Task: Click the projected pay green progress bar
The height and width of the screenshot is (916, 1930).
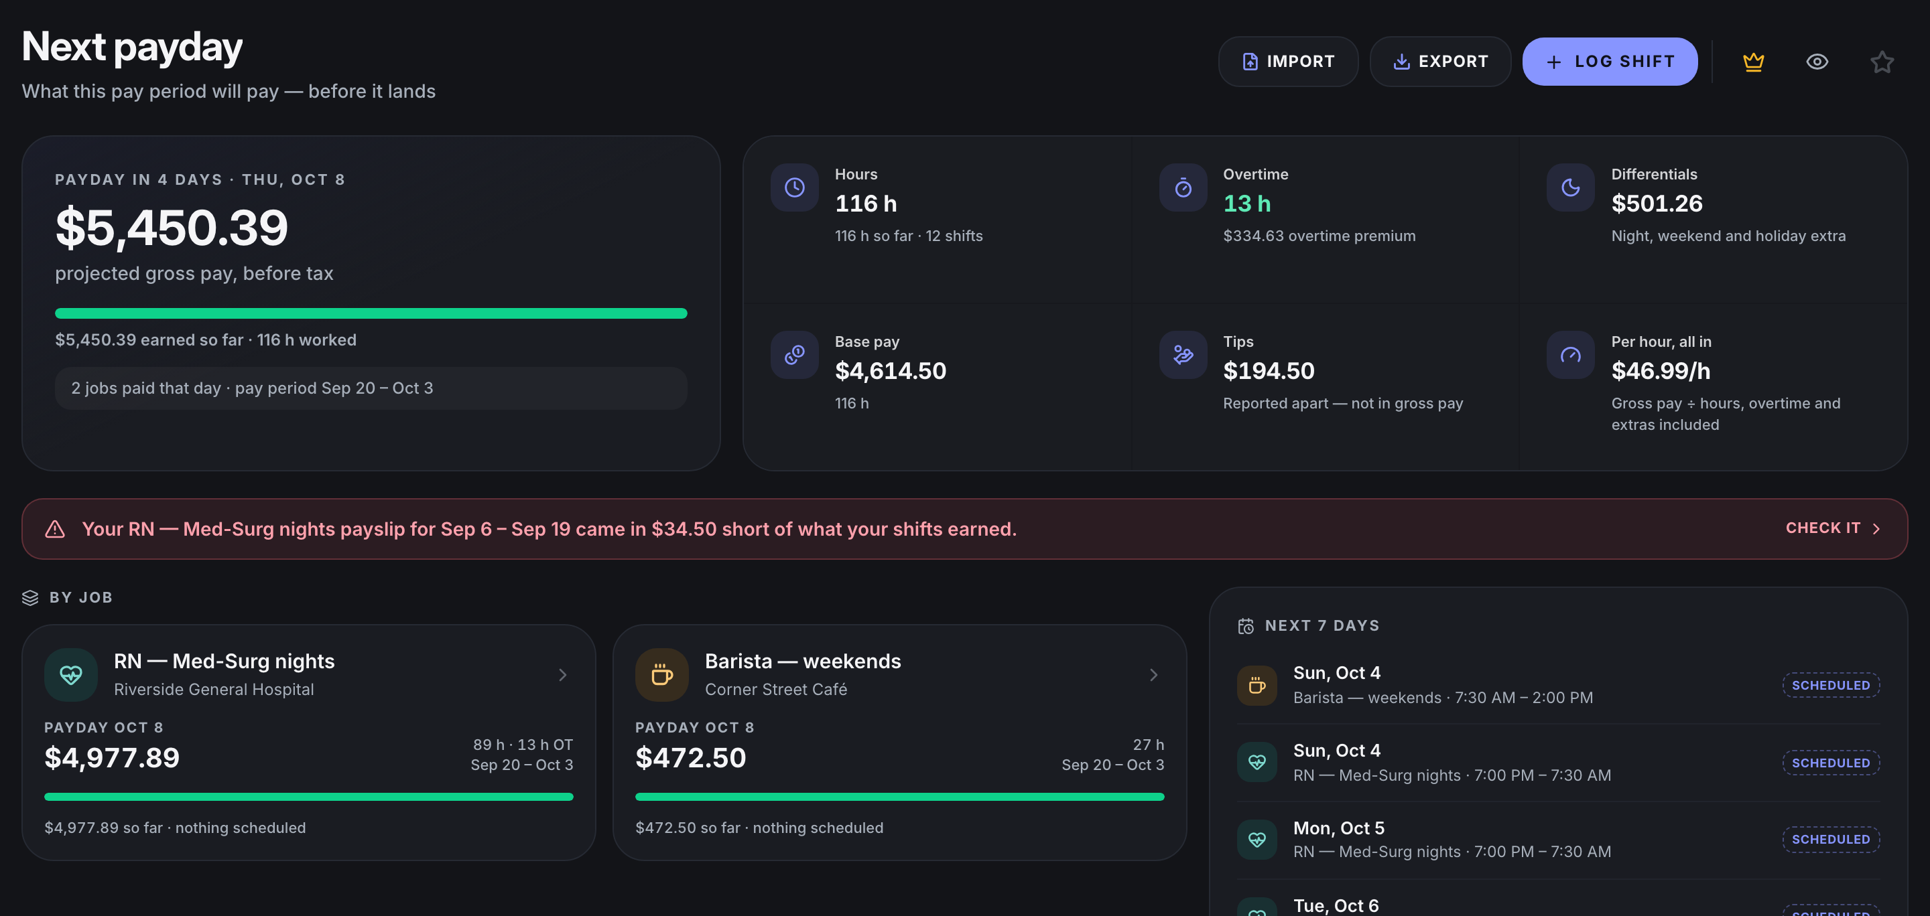Action: coord(371,313)
